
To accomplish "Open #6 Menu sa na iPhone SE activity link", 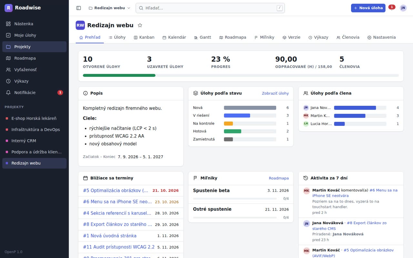I will (355, 193).
